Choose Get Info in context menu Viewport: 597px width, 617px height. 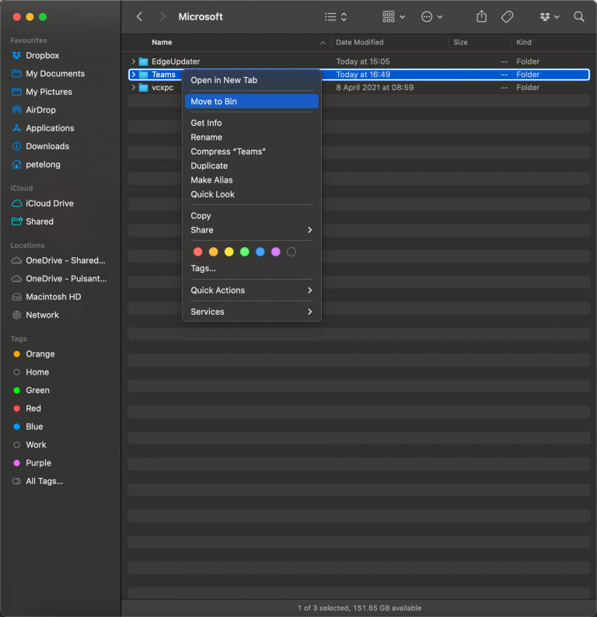pyautogui.click(x=252, y=123)
